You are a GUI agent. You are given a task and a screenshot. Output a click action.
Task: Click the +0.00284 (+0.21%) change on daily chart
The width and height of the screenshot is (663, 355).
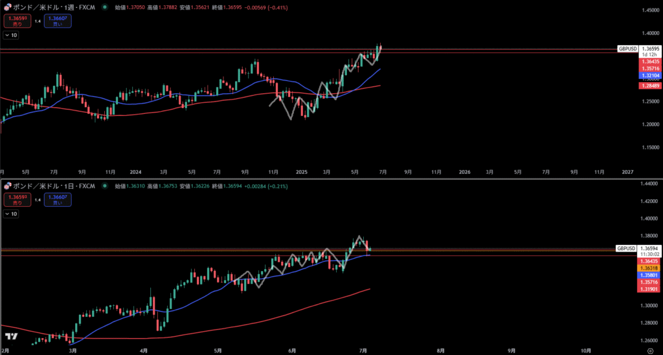tap(266, 186)
